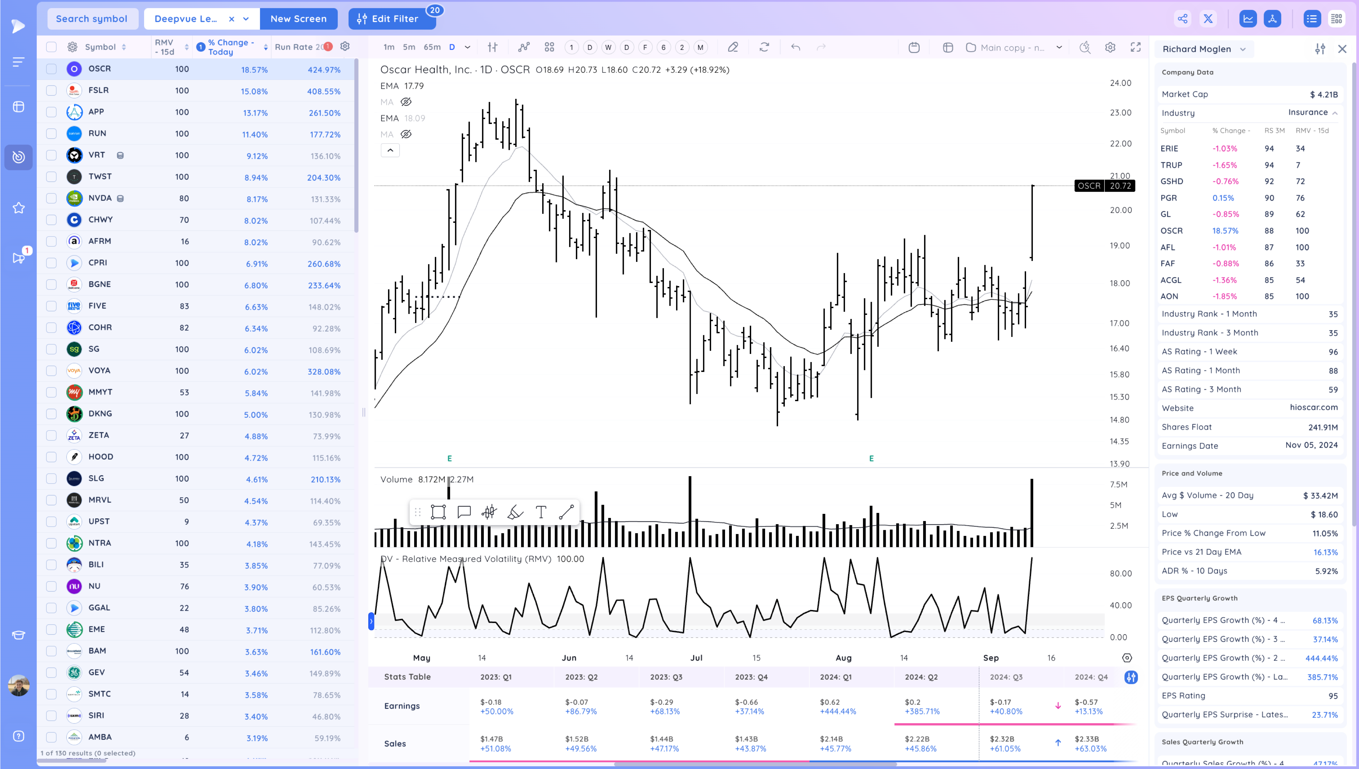Image resolution: width=1359 pixels, height=769 pixels.
Task: Open chart settings gear icon
Action: pyautogui.click(x=1110, y=48)
